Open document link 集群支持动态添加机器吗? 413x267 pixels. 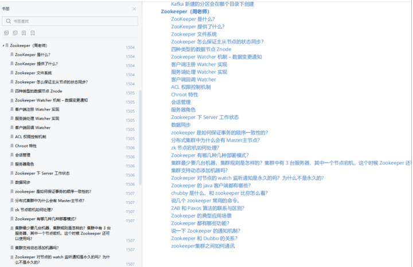(200, 170)
